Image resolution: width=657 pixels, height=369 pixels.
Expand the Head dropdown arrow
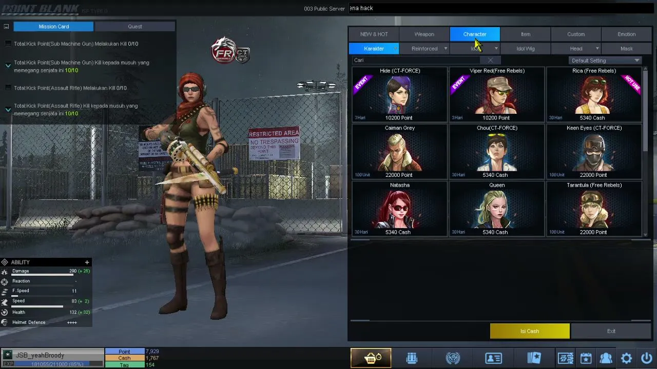coord(597,49)
